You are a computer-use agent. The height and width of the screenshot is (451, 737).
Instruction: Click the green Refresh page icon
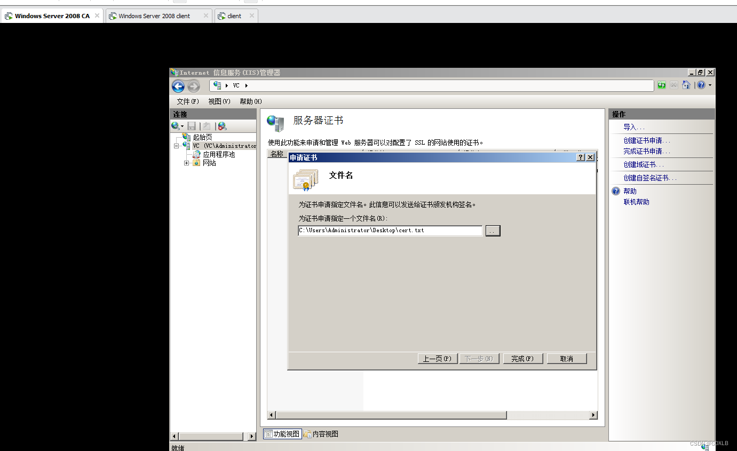(662, 85)
